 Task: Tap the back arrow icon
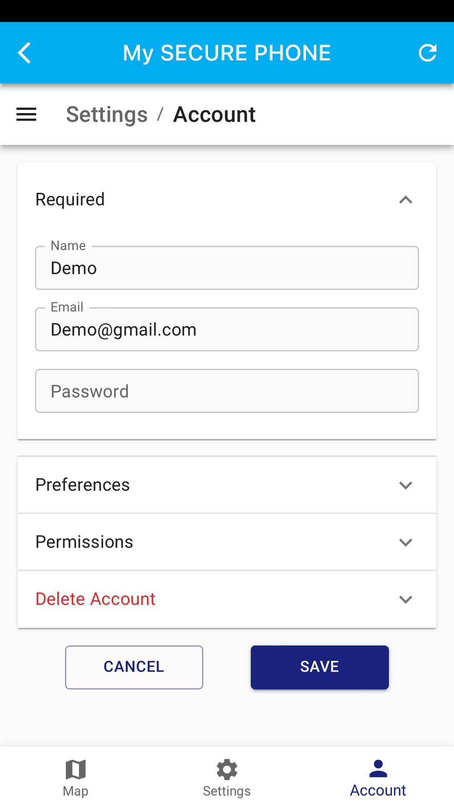pos(25,53)
